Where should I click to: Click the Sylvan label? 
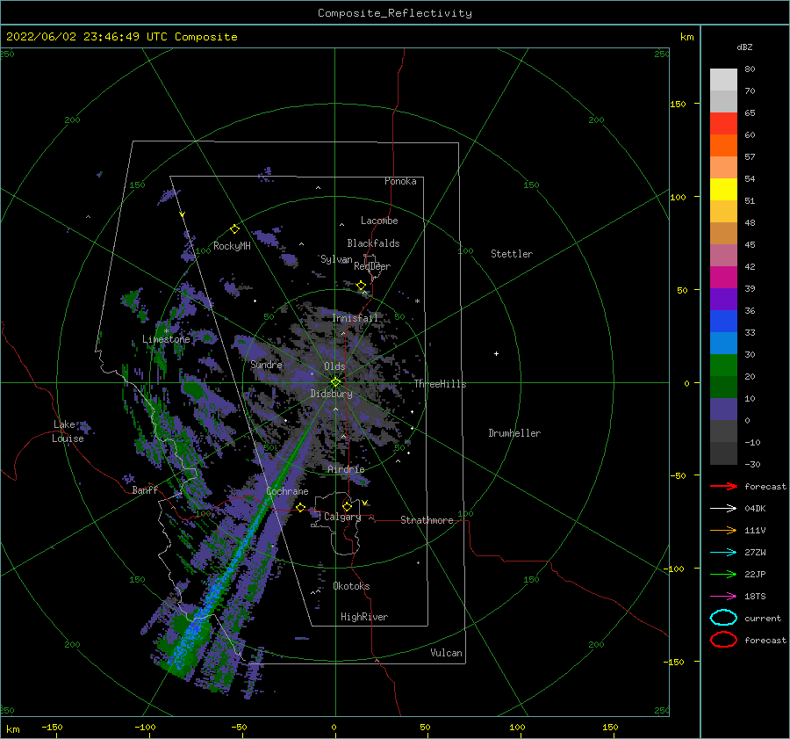(336, 260)
